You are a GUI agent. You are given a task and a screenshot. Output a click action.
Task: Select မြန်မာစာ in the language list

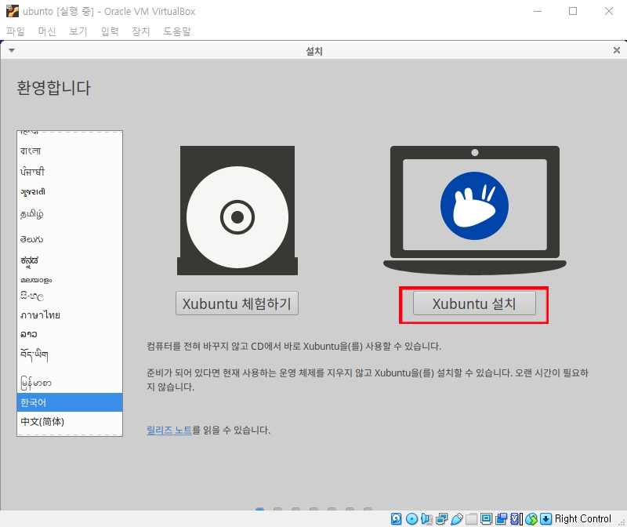tap(70, 383)
